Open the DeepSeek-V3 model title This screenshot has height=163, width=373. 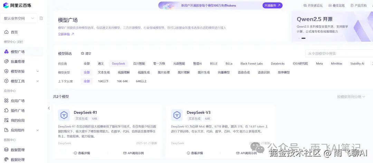(x=199, y=112)
